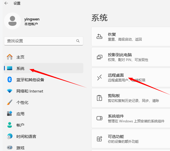Select 系统 (System) in the sidebar

tap(20, 68)
